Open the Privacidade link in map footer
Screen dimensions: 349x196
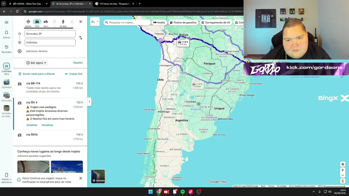tap(282, 186)
